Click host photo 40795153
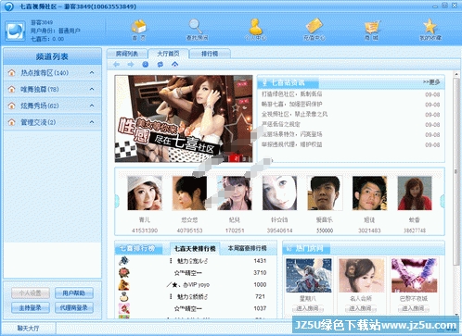The image size is (462, 336). 189,193
